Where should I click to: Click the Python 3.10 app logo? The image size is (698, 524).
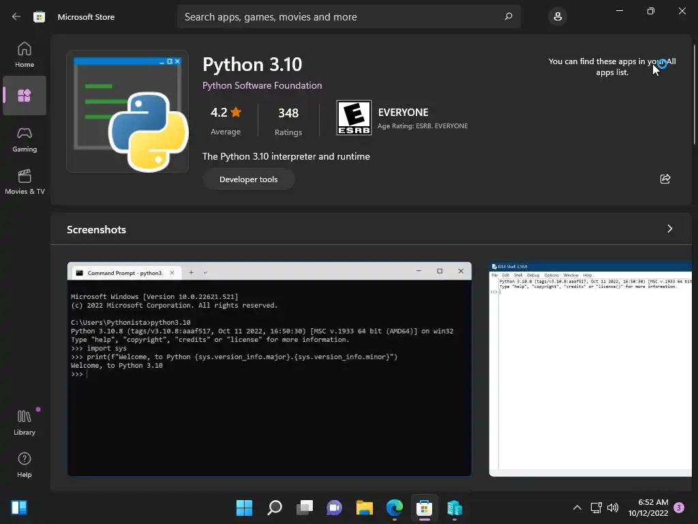127,111
